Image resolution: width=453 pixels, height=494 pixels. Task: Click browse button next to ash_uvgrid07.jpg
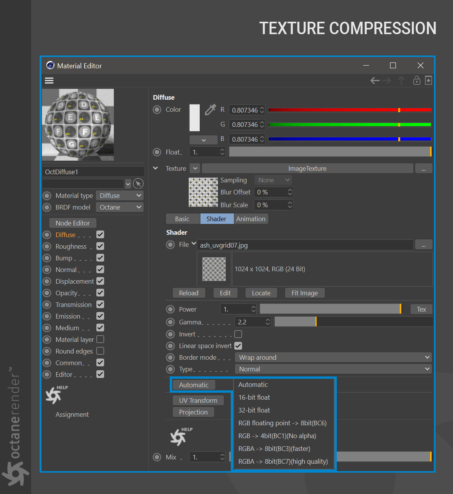coord(423,245)
